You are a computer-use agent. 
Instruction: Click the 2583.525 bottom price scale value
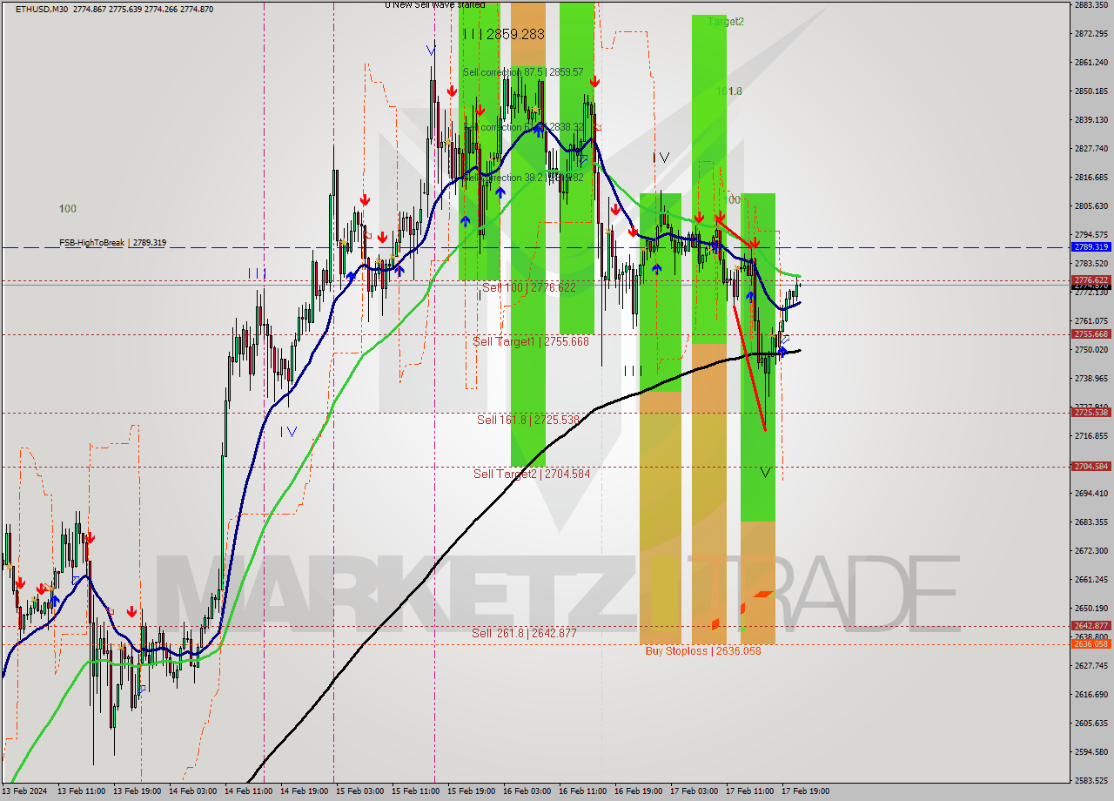[1091, 780]
